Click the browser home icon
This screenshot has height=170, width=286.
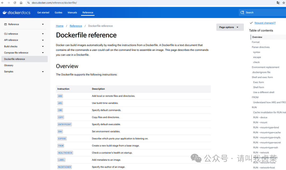21,3
